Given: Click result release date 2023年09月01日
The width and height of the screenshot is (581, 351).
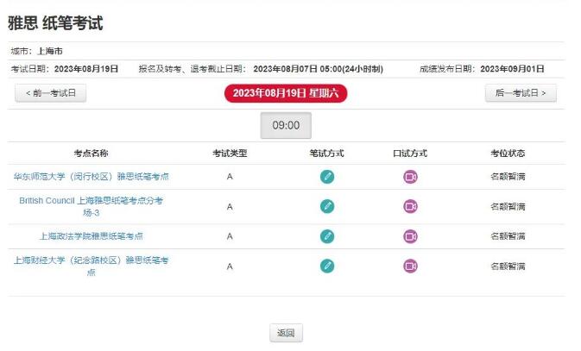Looking at the screenshot, I should click(512, 69).
